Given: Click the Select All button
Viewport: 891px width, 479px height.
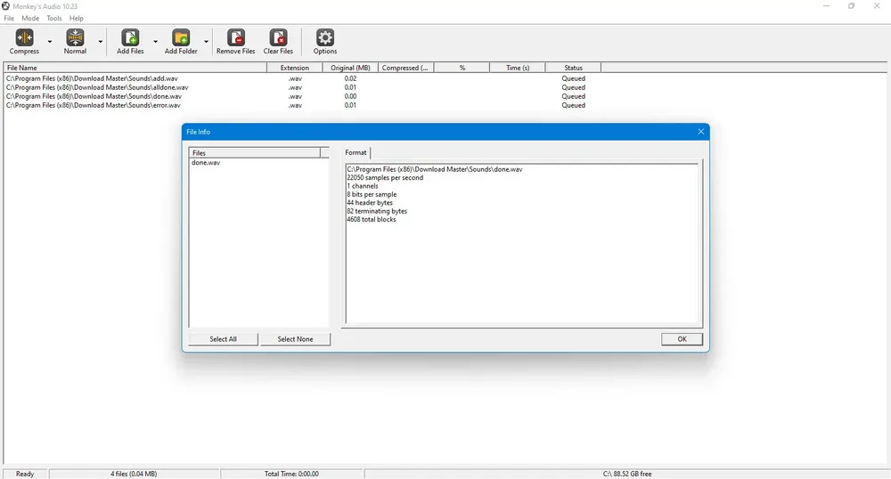Looking at the screenshot, I should point(223,339).
